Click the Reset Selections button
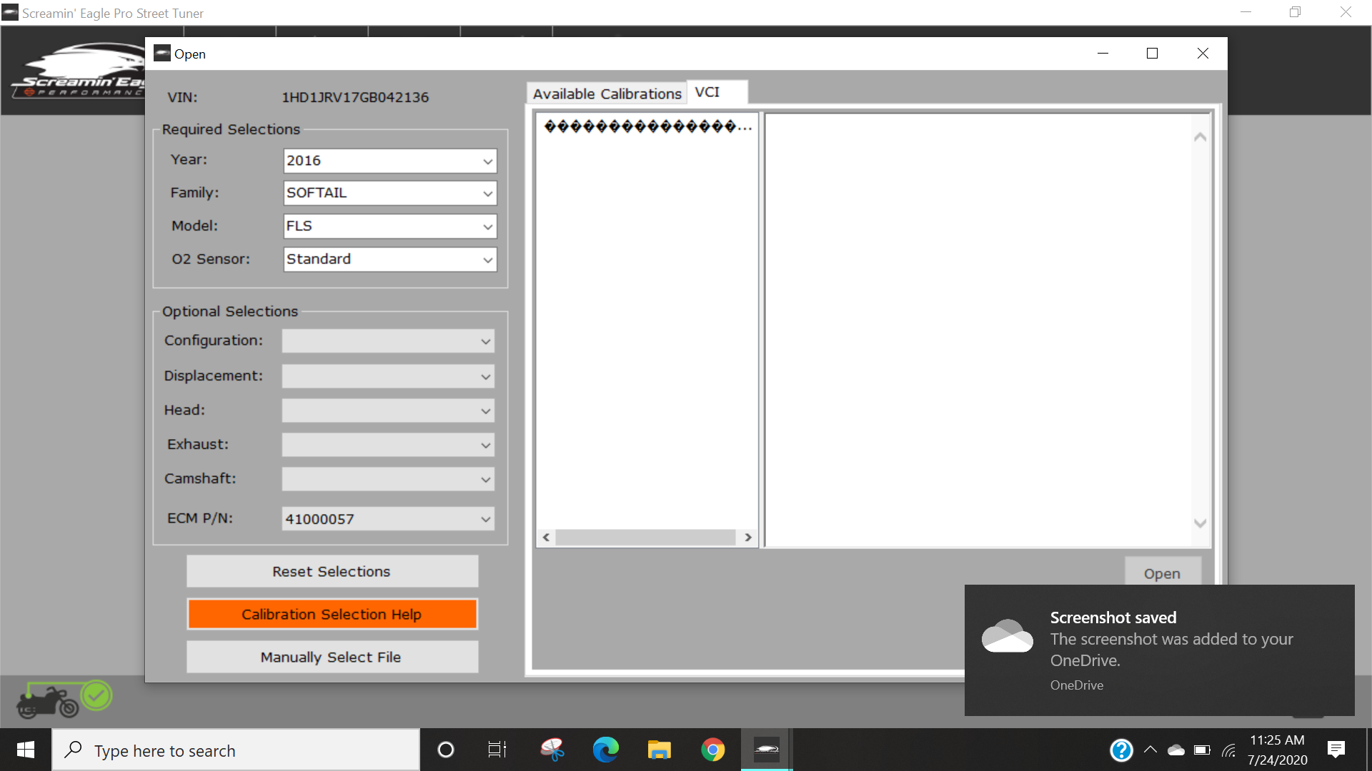1372x771 pixels. [x=332, y=571]
